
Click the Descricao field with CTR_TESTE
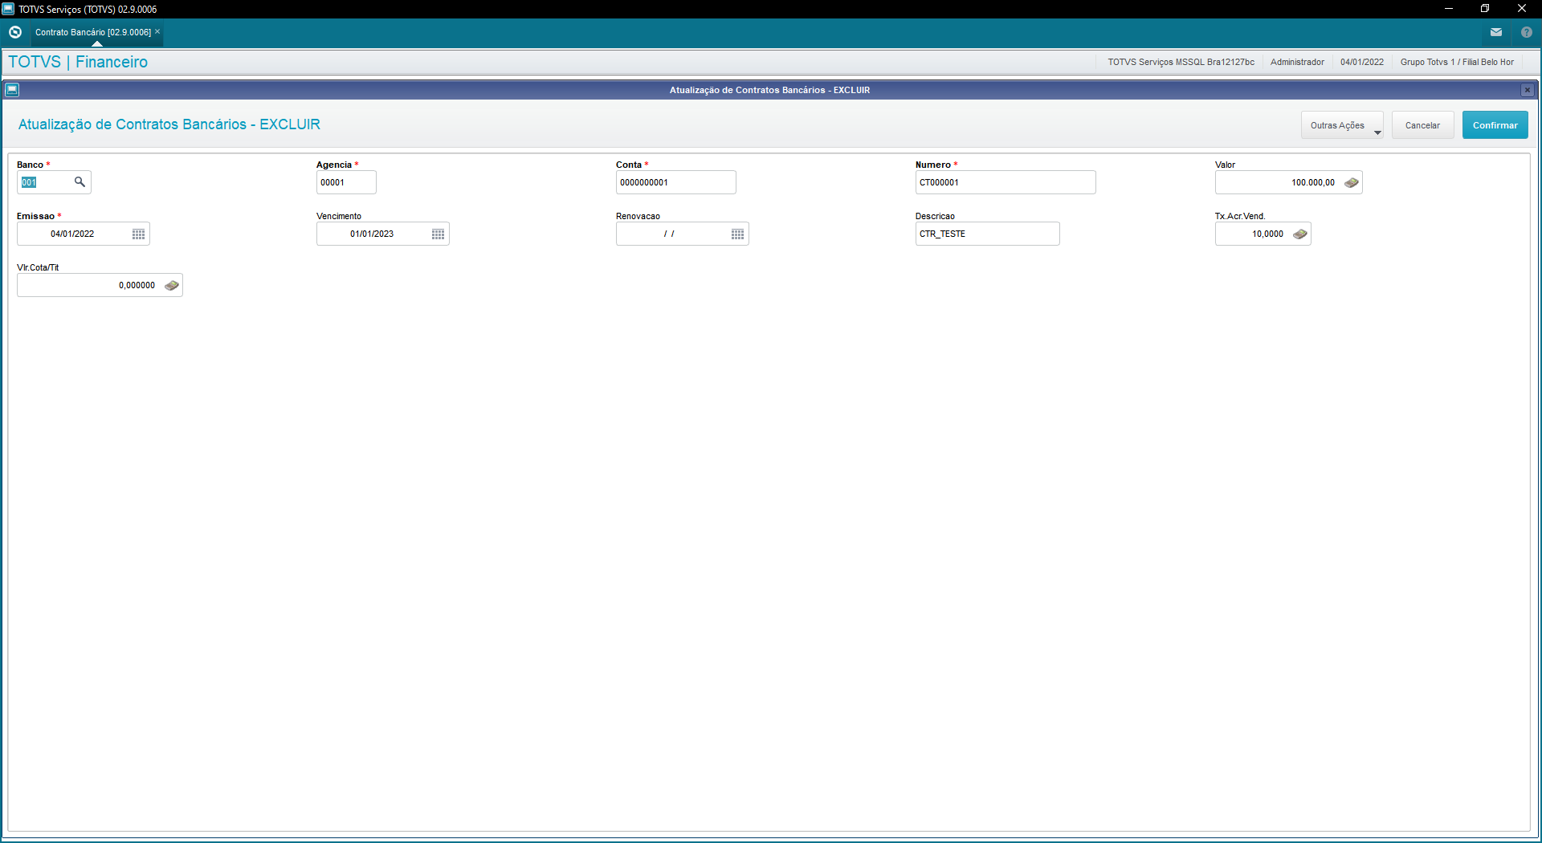[x=987, y=234]
